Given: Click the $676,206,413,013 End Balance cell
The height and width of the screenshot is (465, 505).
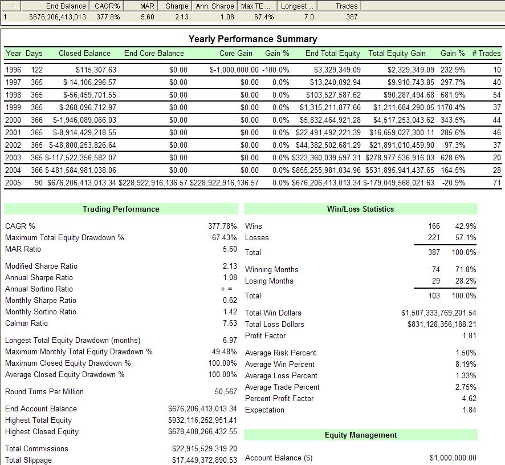Looking at the screenshot, I should coord(58,17).
